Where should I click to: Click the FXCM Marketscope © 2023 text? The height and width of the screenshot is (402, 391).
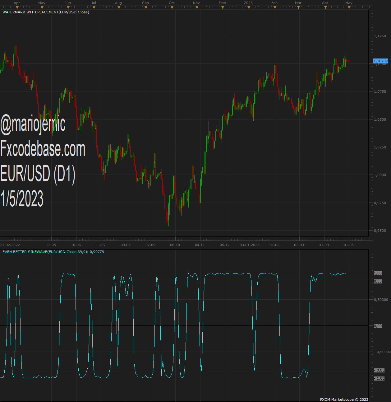(x=344, y=400)
